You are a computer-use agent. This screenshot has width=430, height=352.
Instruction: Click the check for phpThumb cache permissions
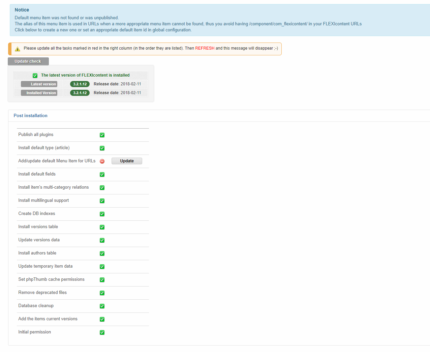102,280
